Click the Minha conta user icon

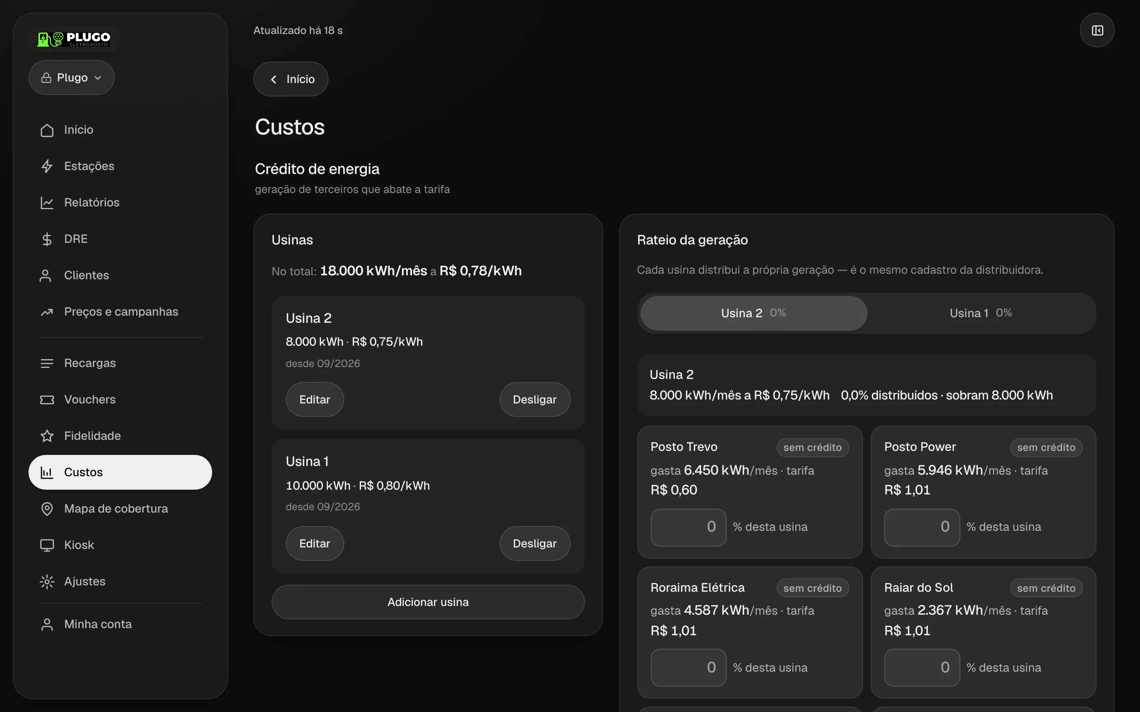point(47,625)
